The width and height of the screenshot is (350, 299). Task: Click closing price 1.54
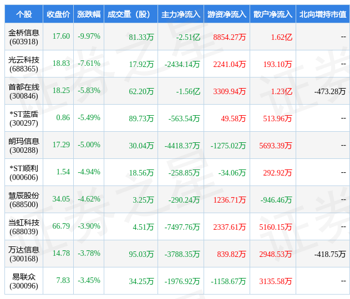[63, 172]
